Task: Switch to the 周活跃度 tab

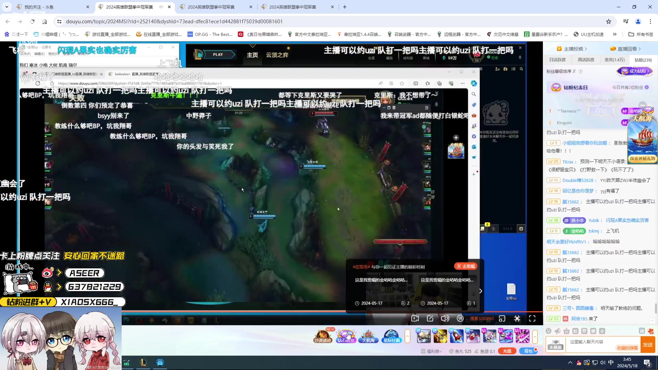Action: pyautogui.click(x=586, y=60)
